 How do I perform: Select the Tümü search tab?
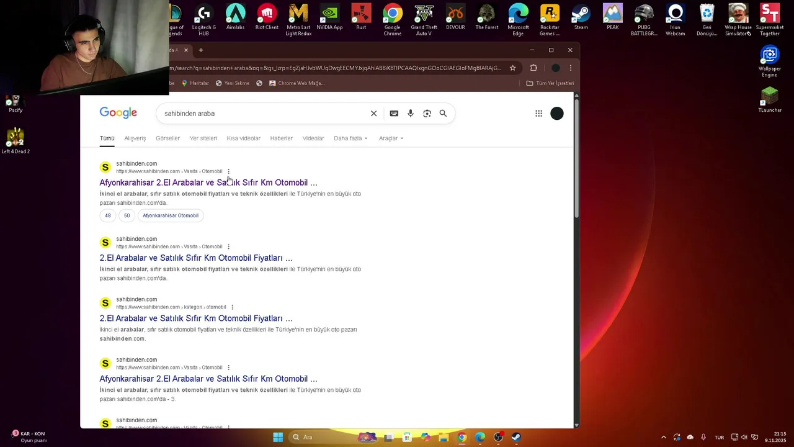[107, 138]
